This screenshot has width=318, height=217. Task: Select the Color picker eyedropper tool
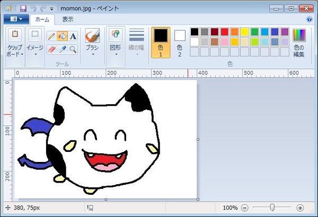[63, 49]
